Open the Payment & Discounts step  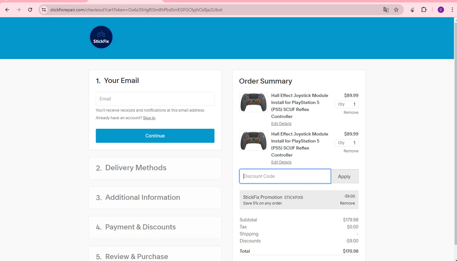[x=155, y=227]
